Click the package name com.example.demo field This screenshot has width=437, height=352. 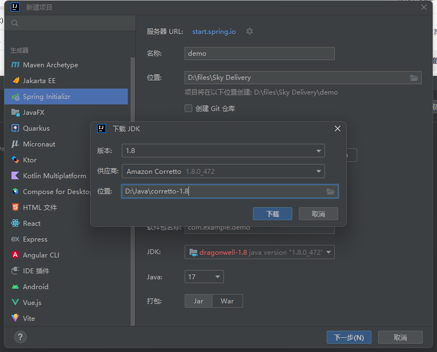259,230
